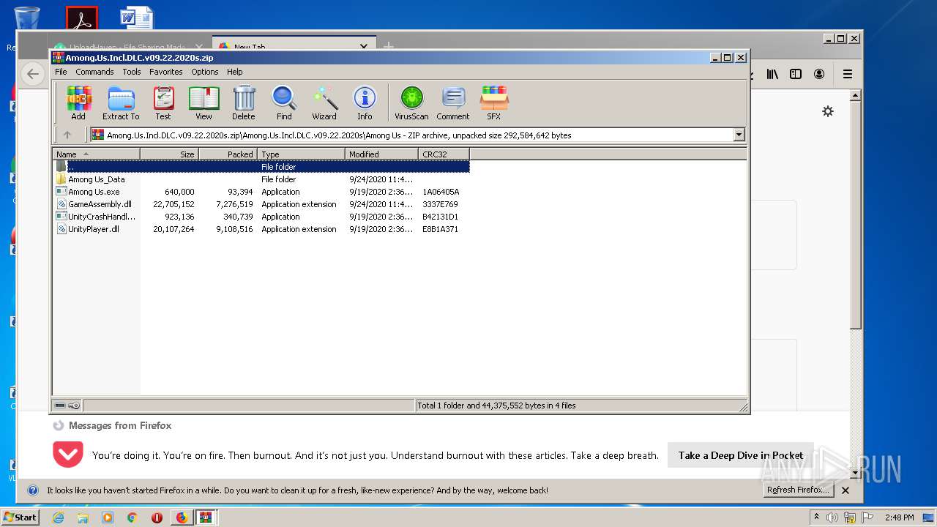The height and width of the screenshot is (527, 937).
Task: Click Refresh Firefox button
Action: click(797, 490)
